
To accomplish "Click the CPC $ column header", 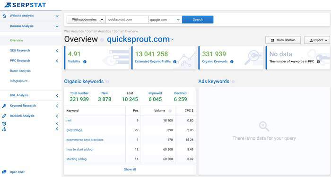I will click(x=189, y=110).
